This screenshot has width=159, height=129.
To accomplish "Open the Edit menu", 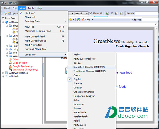I will (15, 8).
